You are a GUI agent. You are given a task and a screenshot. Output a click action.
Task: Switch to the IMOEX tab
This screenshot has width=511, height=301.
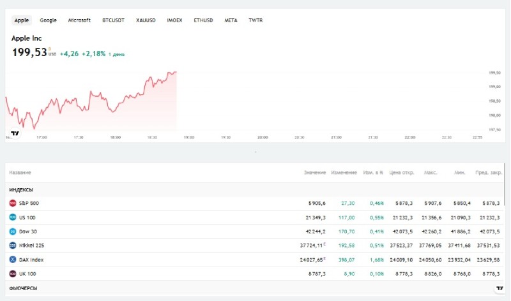click(174, 20)
